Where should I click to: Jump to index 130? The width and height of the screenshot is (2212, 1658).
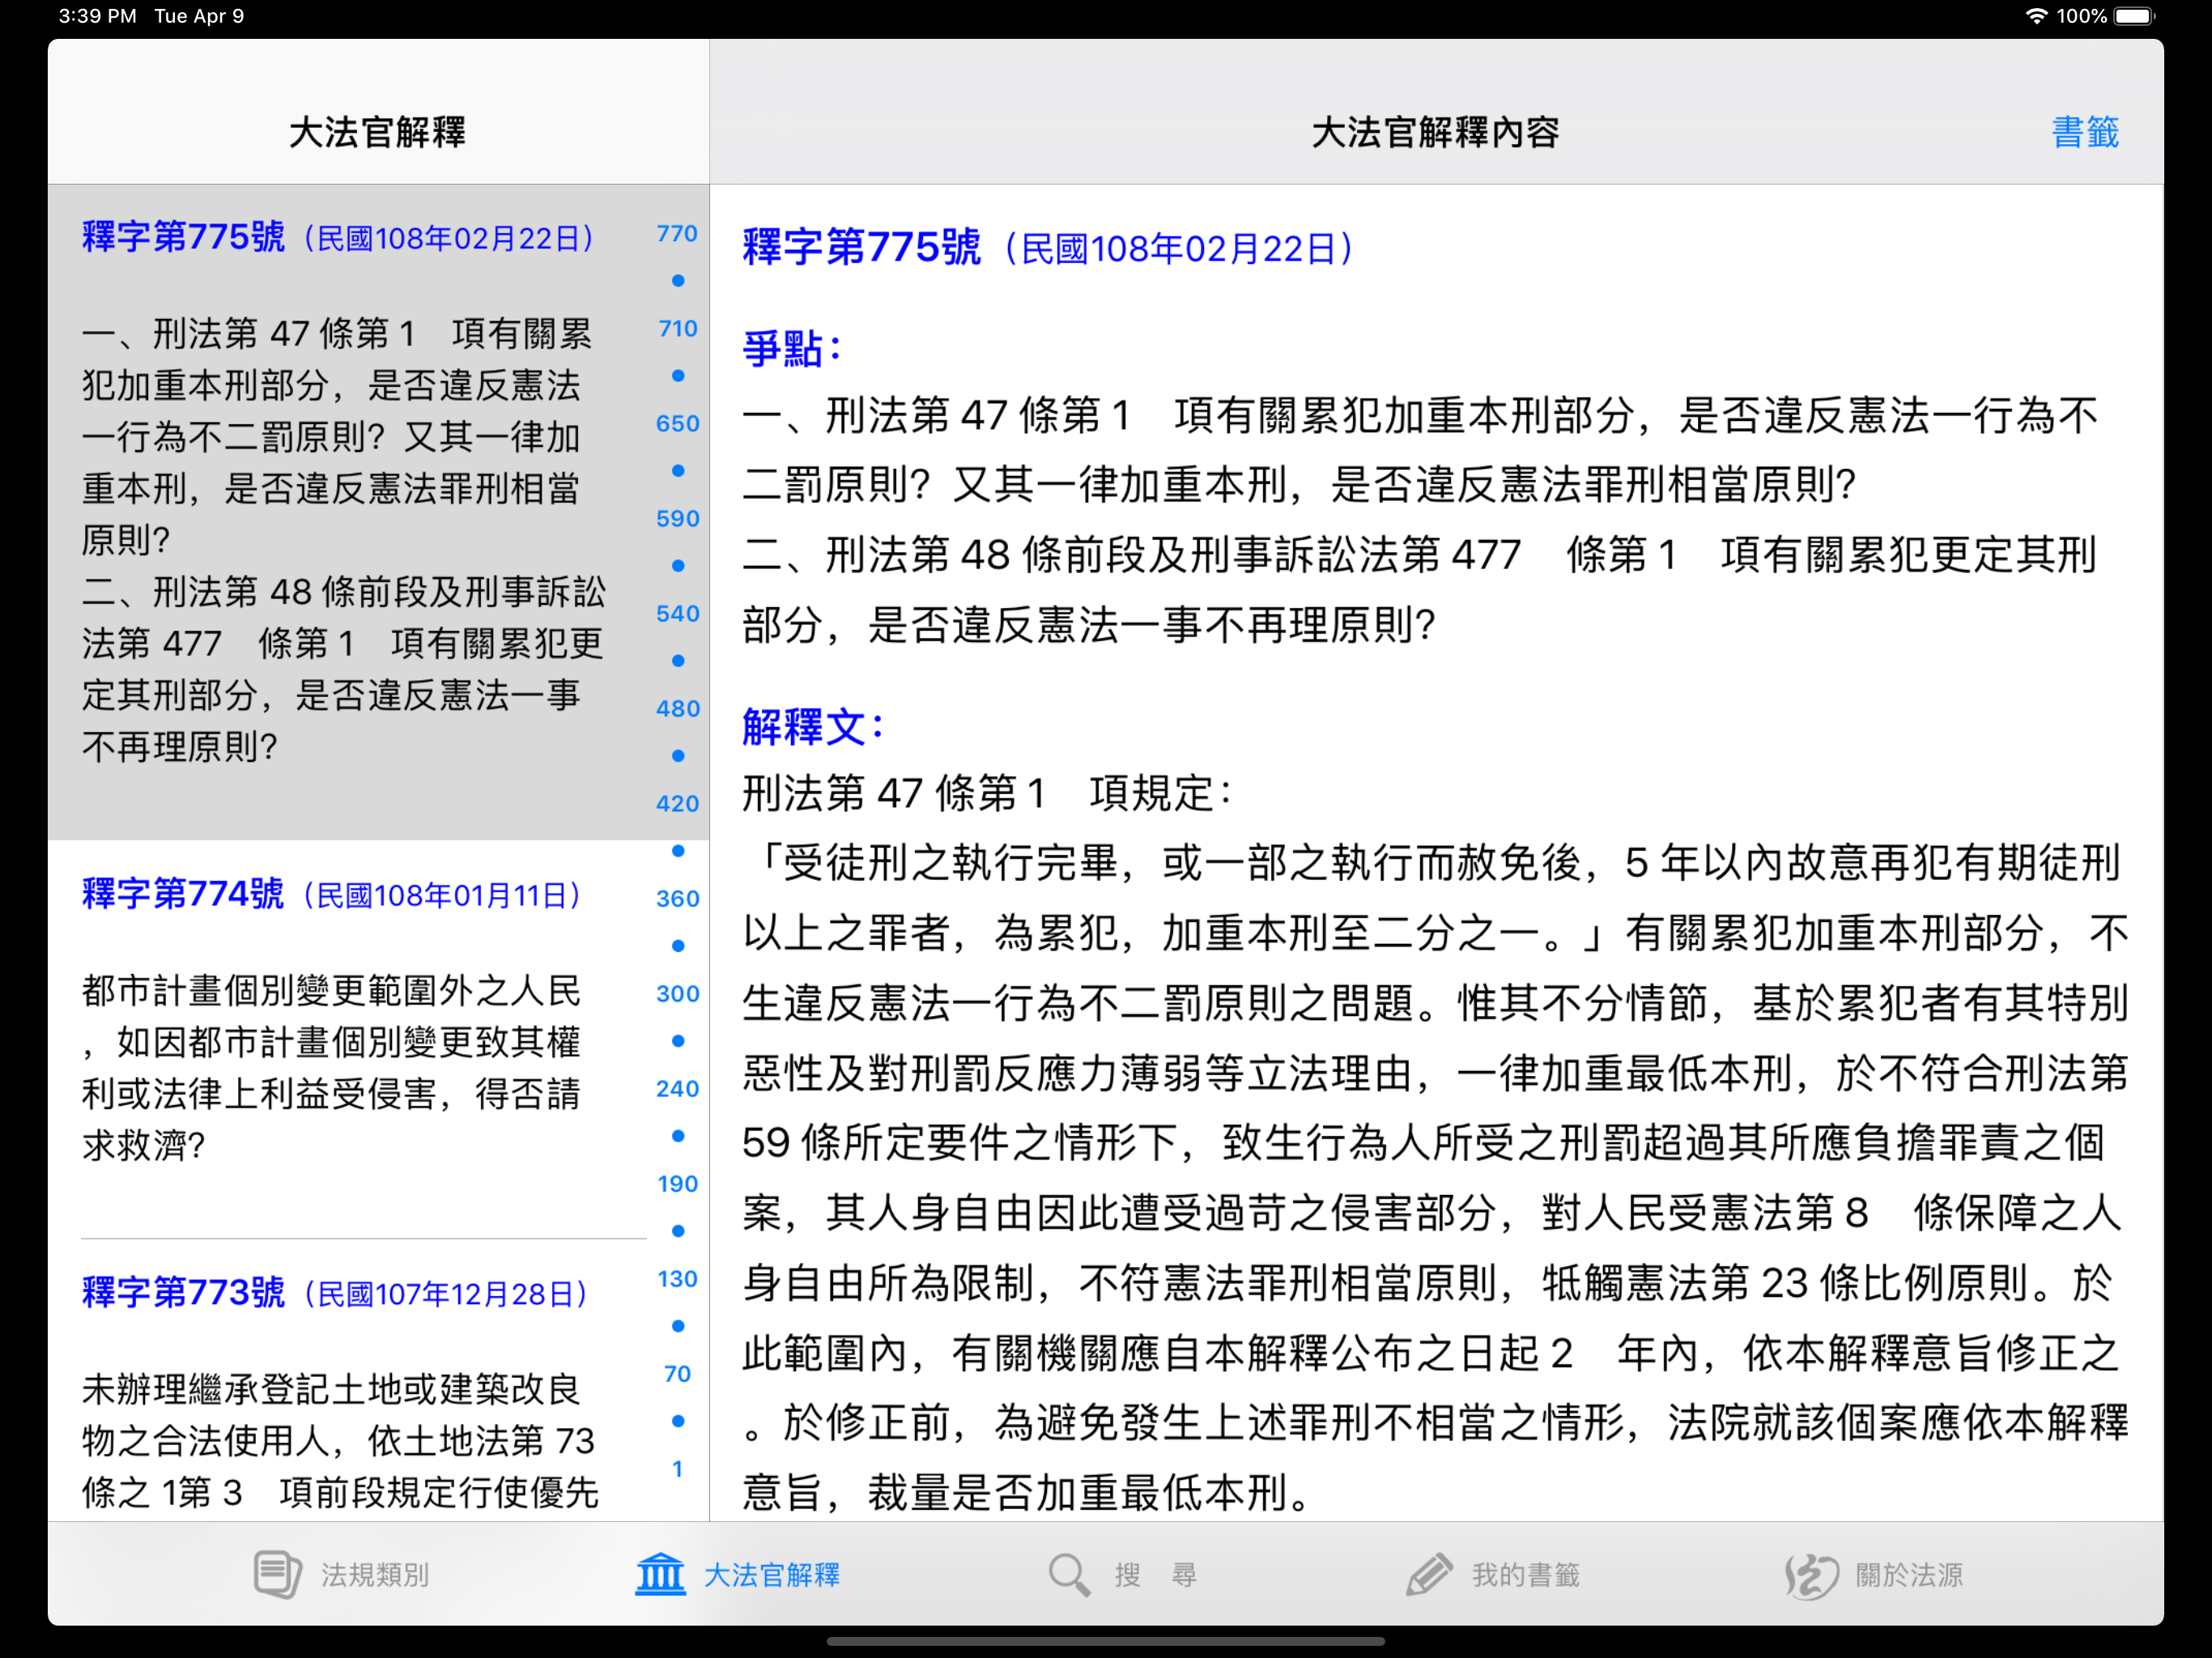point(677,1279)
